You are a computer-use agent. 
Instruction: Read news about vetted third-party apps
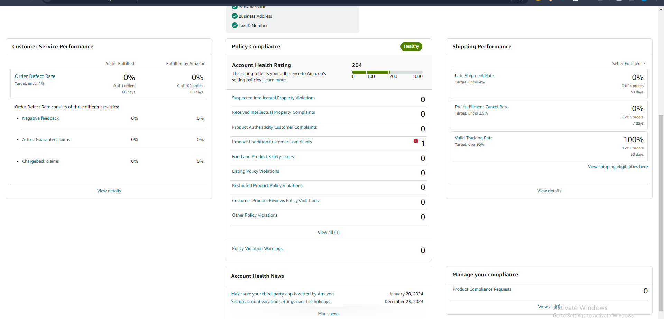pyautogui.click(x=282, y=294)
